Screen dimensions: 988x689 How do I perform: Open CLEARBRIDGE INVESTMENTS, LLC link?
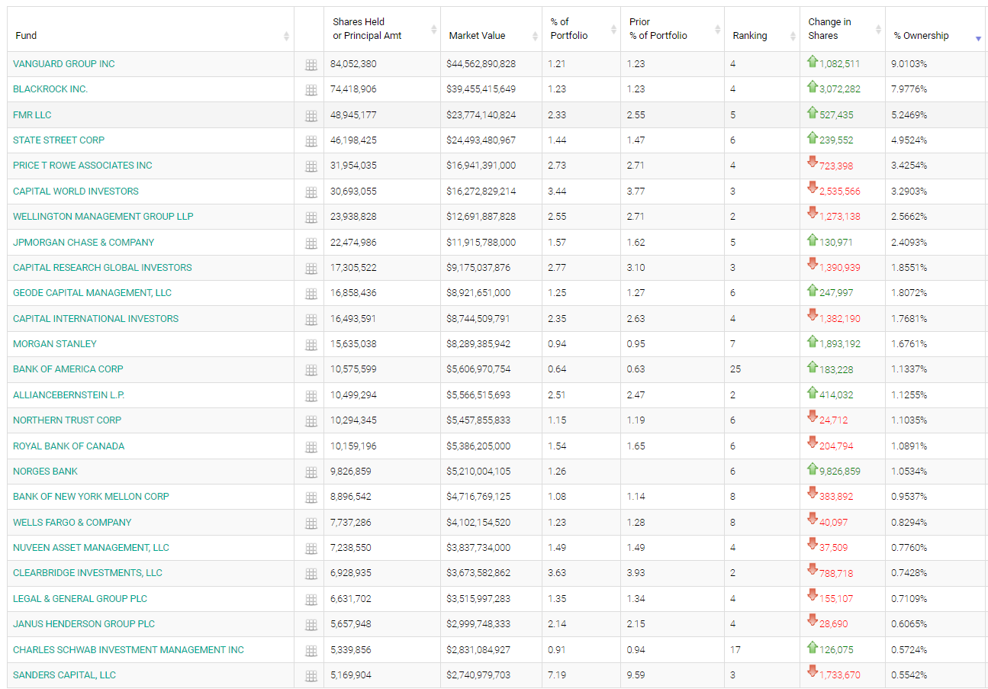click(88, 573)
